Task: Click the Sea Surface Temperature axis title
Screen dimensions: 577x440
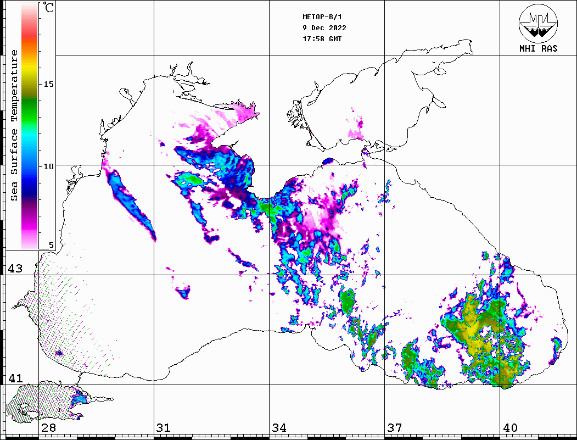Action: coord(15,125)
